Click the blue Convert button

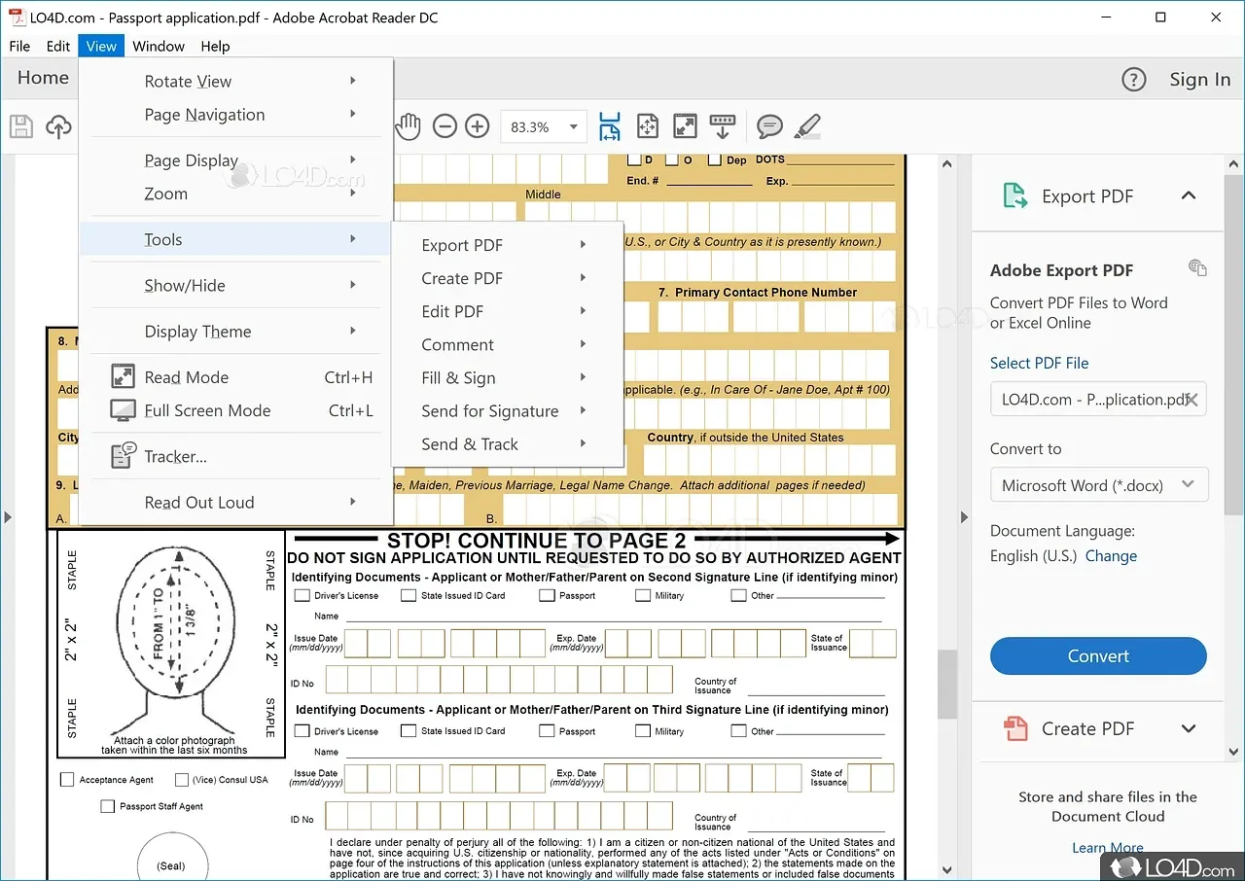click(1098, 655)
